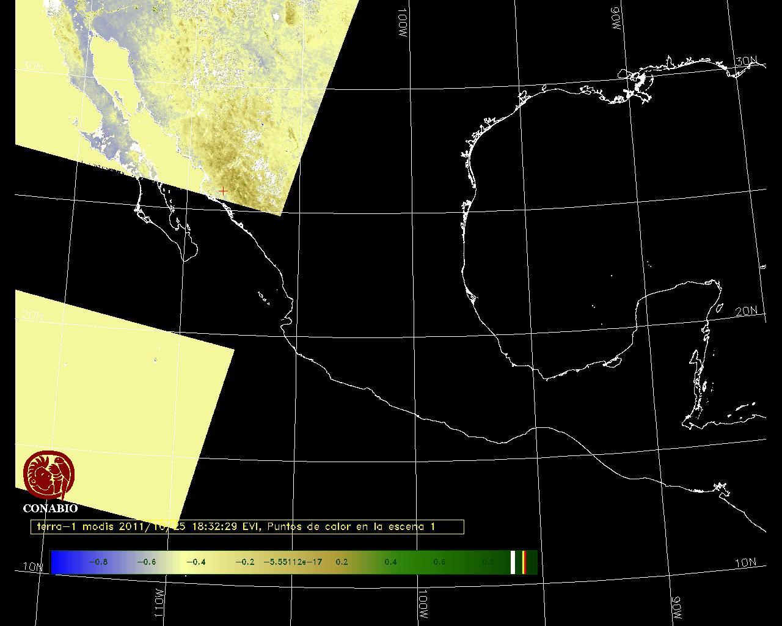The image size is (782, 626).
Task: Click the 100W longitude label at top
Action: [402, 24]
